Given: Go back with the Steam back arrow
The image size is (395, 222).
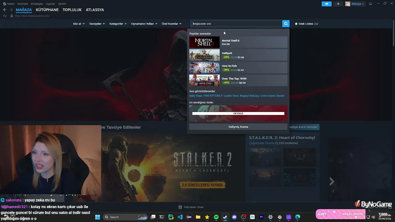Looking at the screenshot, I should coord(5,10).
